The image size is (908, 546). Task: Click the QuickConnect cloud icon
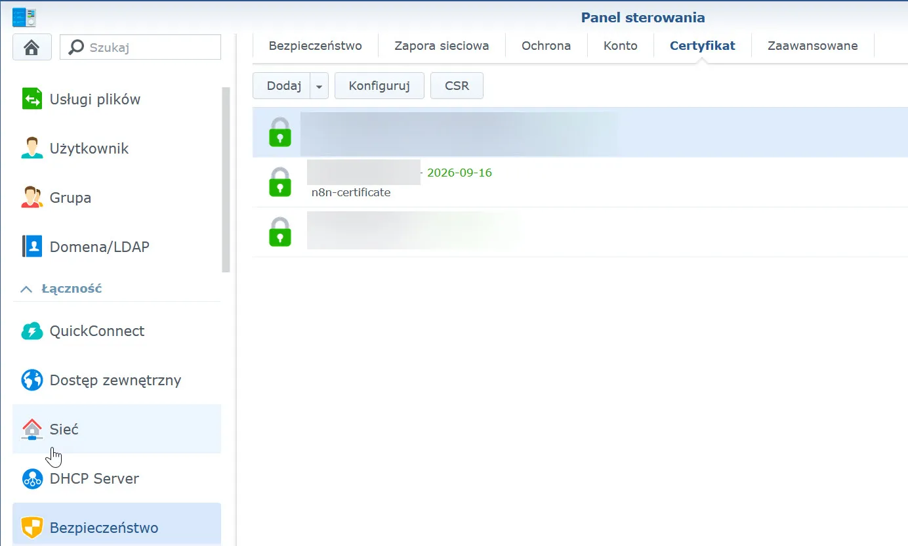(x=31, y=331)
